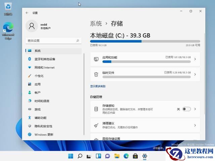The image size is (215, 161).
Task: Click the 存储感知 title text
Action: tap(108, 106)
